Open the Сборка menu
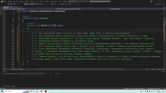166x93 pixels. 26,1
